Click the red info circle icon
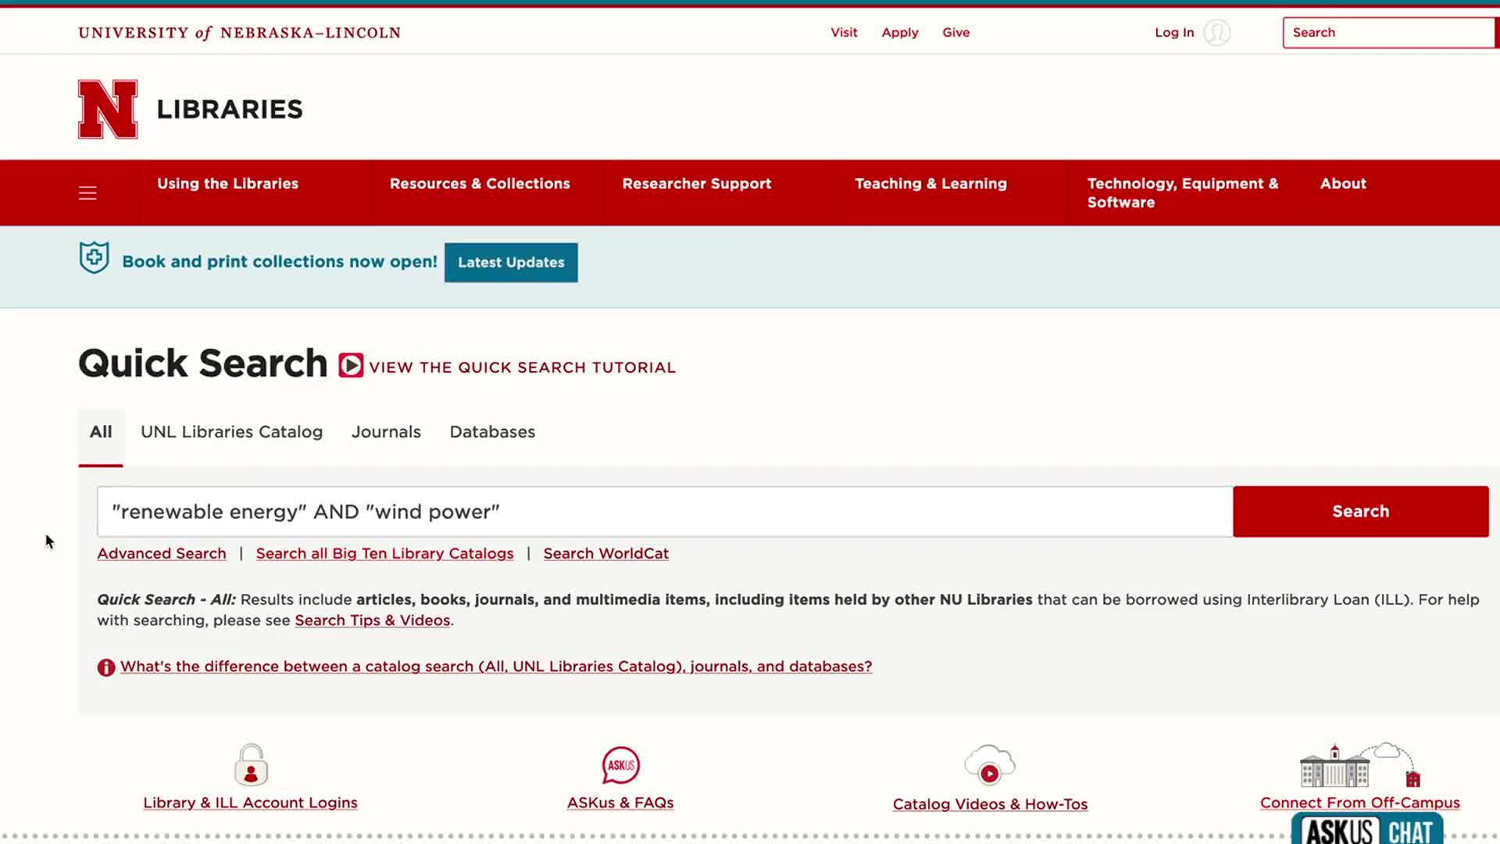This screenshot has width=1500, height=844. click(105, 667)
